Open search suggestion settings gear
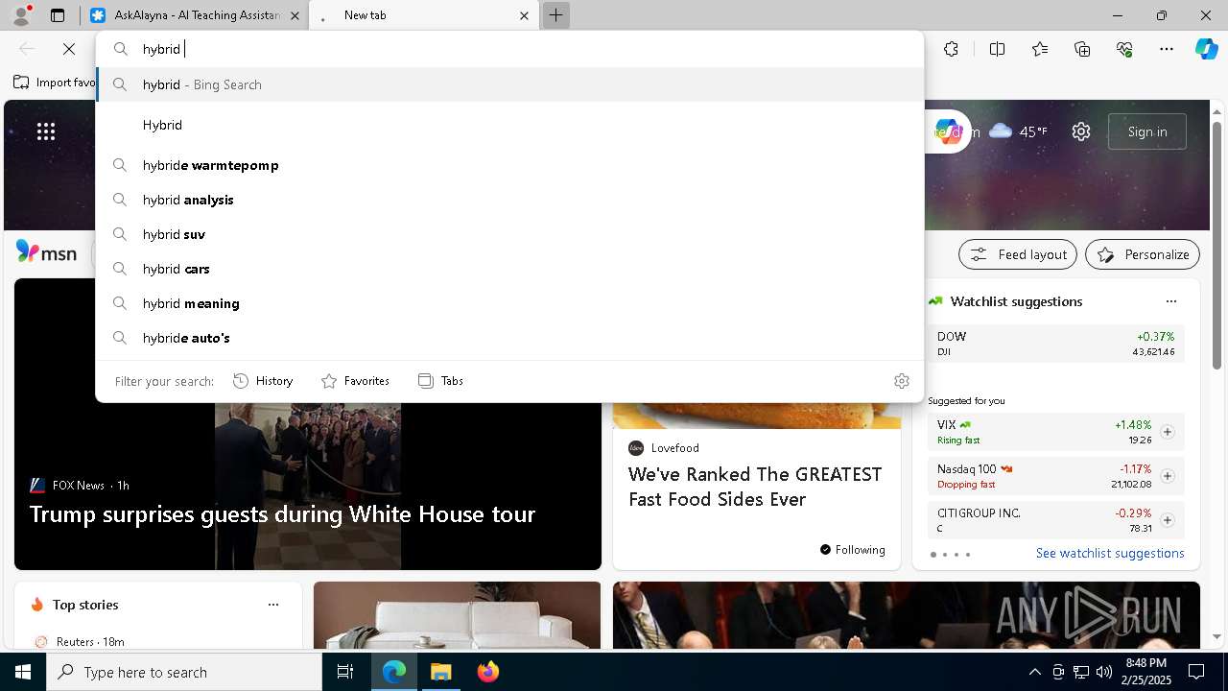This screenshot has height=691, width=1228. (902, 381)
